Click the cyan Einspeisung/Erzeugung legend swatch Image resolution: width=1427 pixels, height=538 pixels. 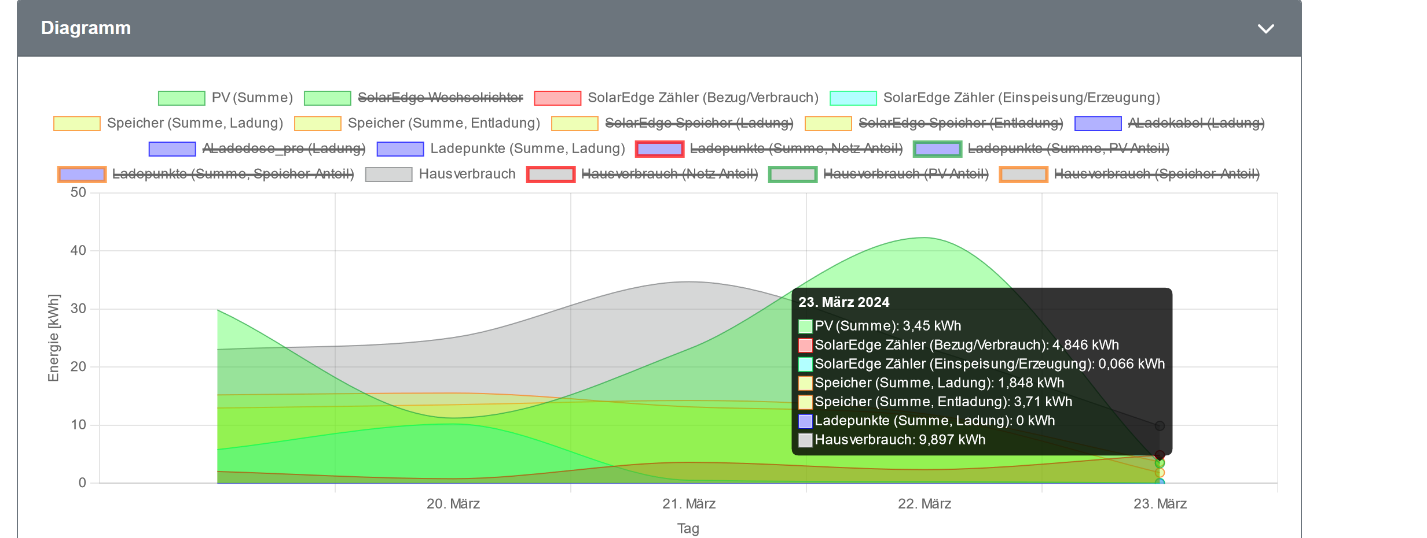pyautogui.click(x=853, y=98)
